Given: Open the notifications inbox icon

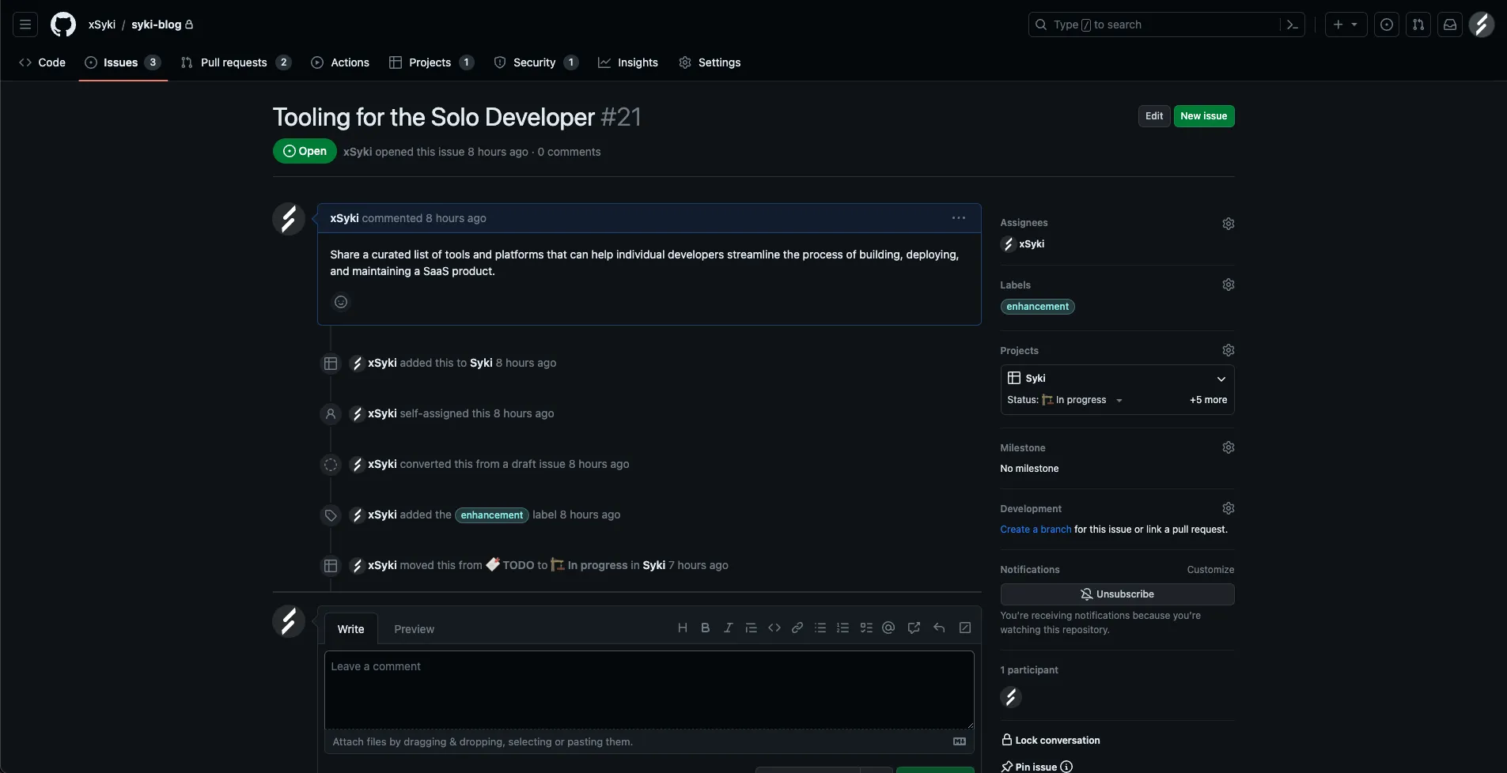Looking at the screenshot, I should 1449,25.
